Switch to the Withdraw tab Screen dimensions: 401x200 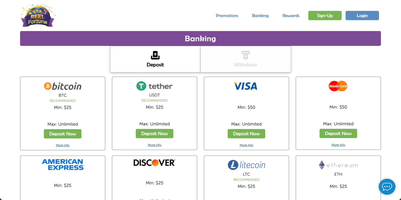tap(246, 59)
